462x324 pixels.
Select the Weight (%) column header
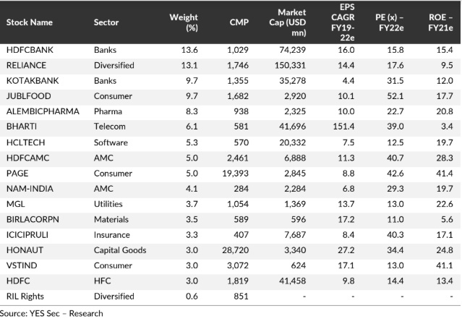pos(184,22)
